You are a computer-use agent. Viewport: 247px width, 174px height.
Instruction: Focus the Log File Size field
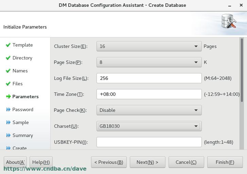[x=149, y=78]
